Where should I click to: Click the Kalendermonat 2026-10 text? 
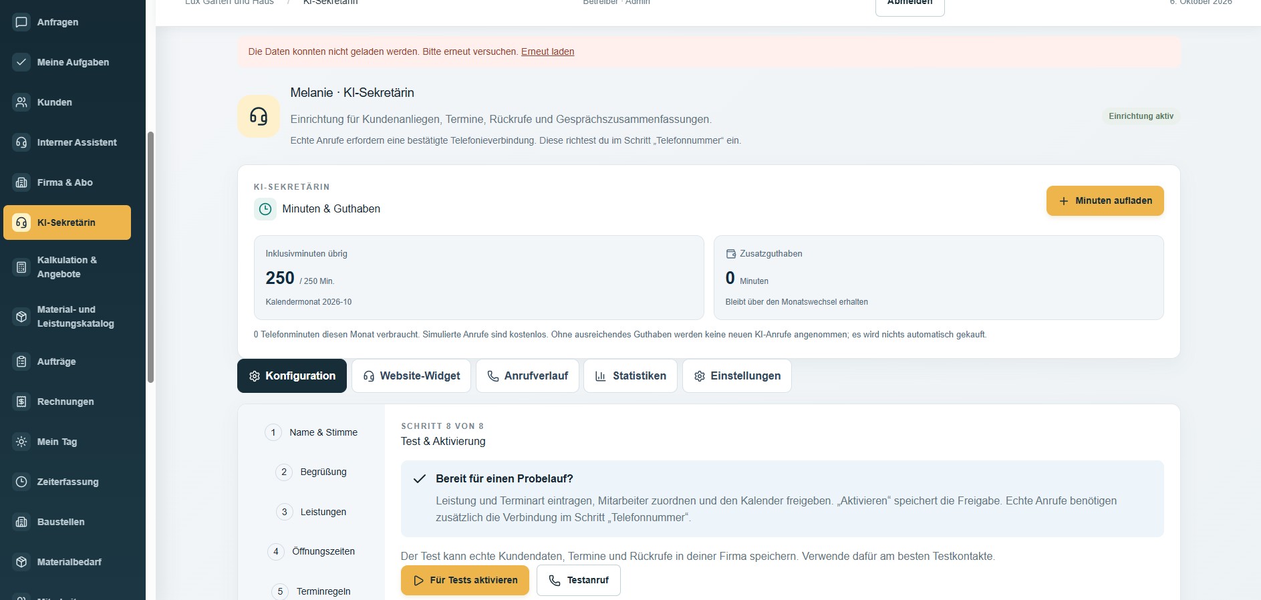coord(309,302)
